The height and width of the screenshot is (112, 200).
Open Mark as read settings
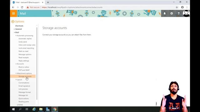(x=23, y=51)
